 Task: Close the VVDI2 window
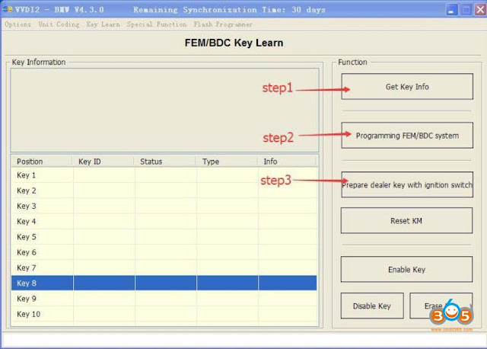[x=480, y=10]
